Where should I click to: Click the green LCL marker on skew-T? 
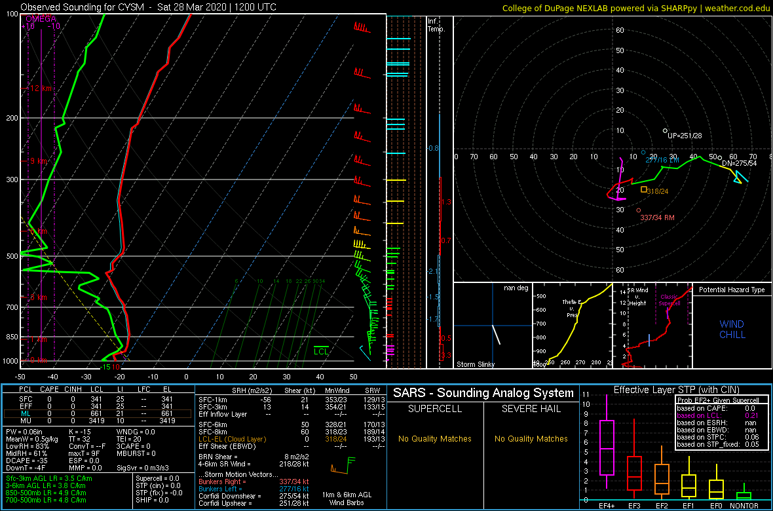321,350
